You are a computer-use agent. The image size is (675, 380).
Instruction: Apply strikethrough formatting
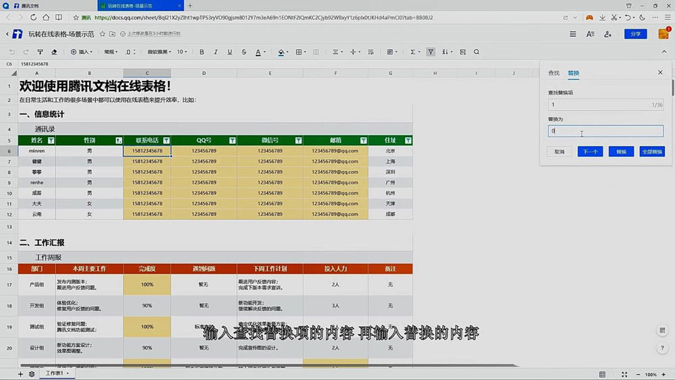click(244, 52)
